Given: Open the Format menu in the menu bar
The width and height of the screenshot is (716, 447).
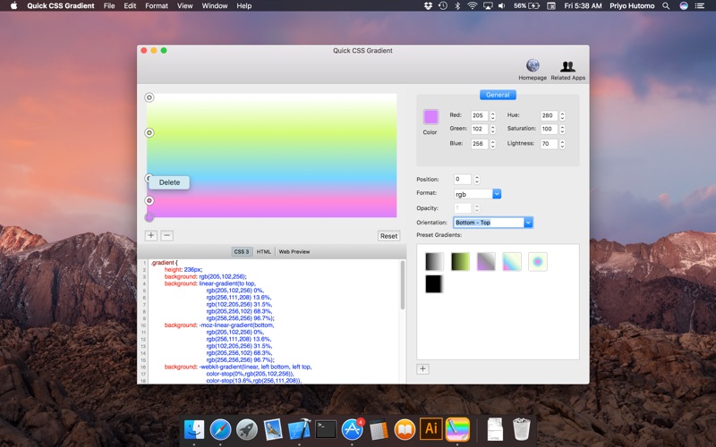Looking at the screenshot, I should (x=157, y=5).
